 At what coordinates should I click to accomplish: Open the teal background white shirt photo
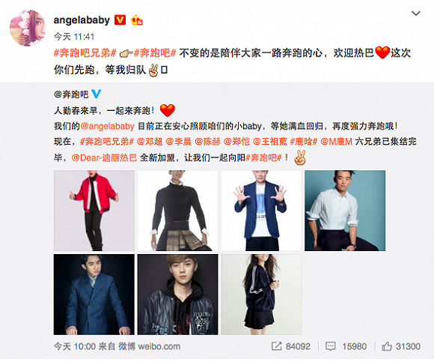pyautogui.click(x=345, y=211)
